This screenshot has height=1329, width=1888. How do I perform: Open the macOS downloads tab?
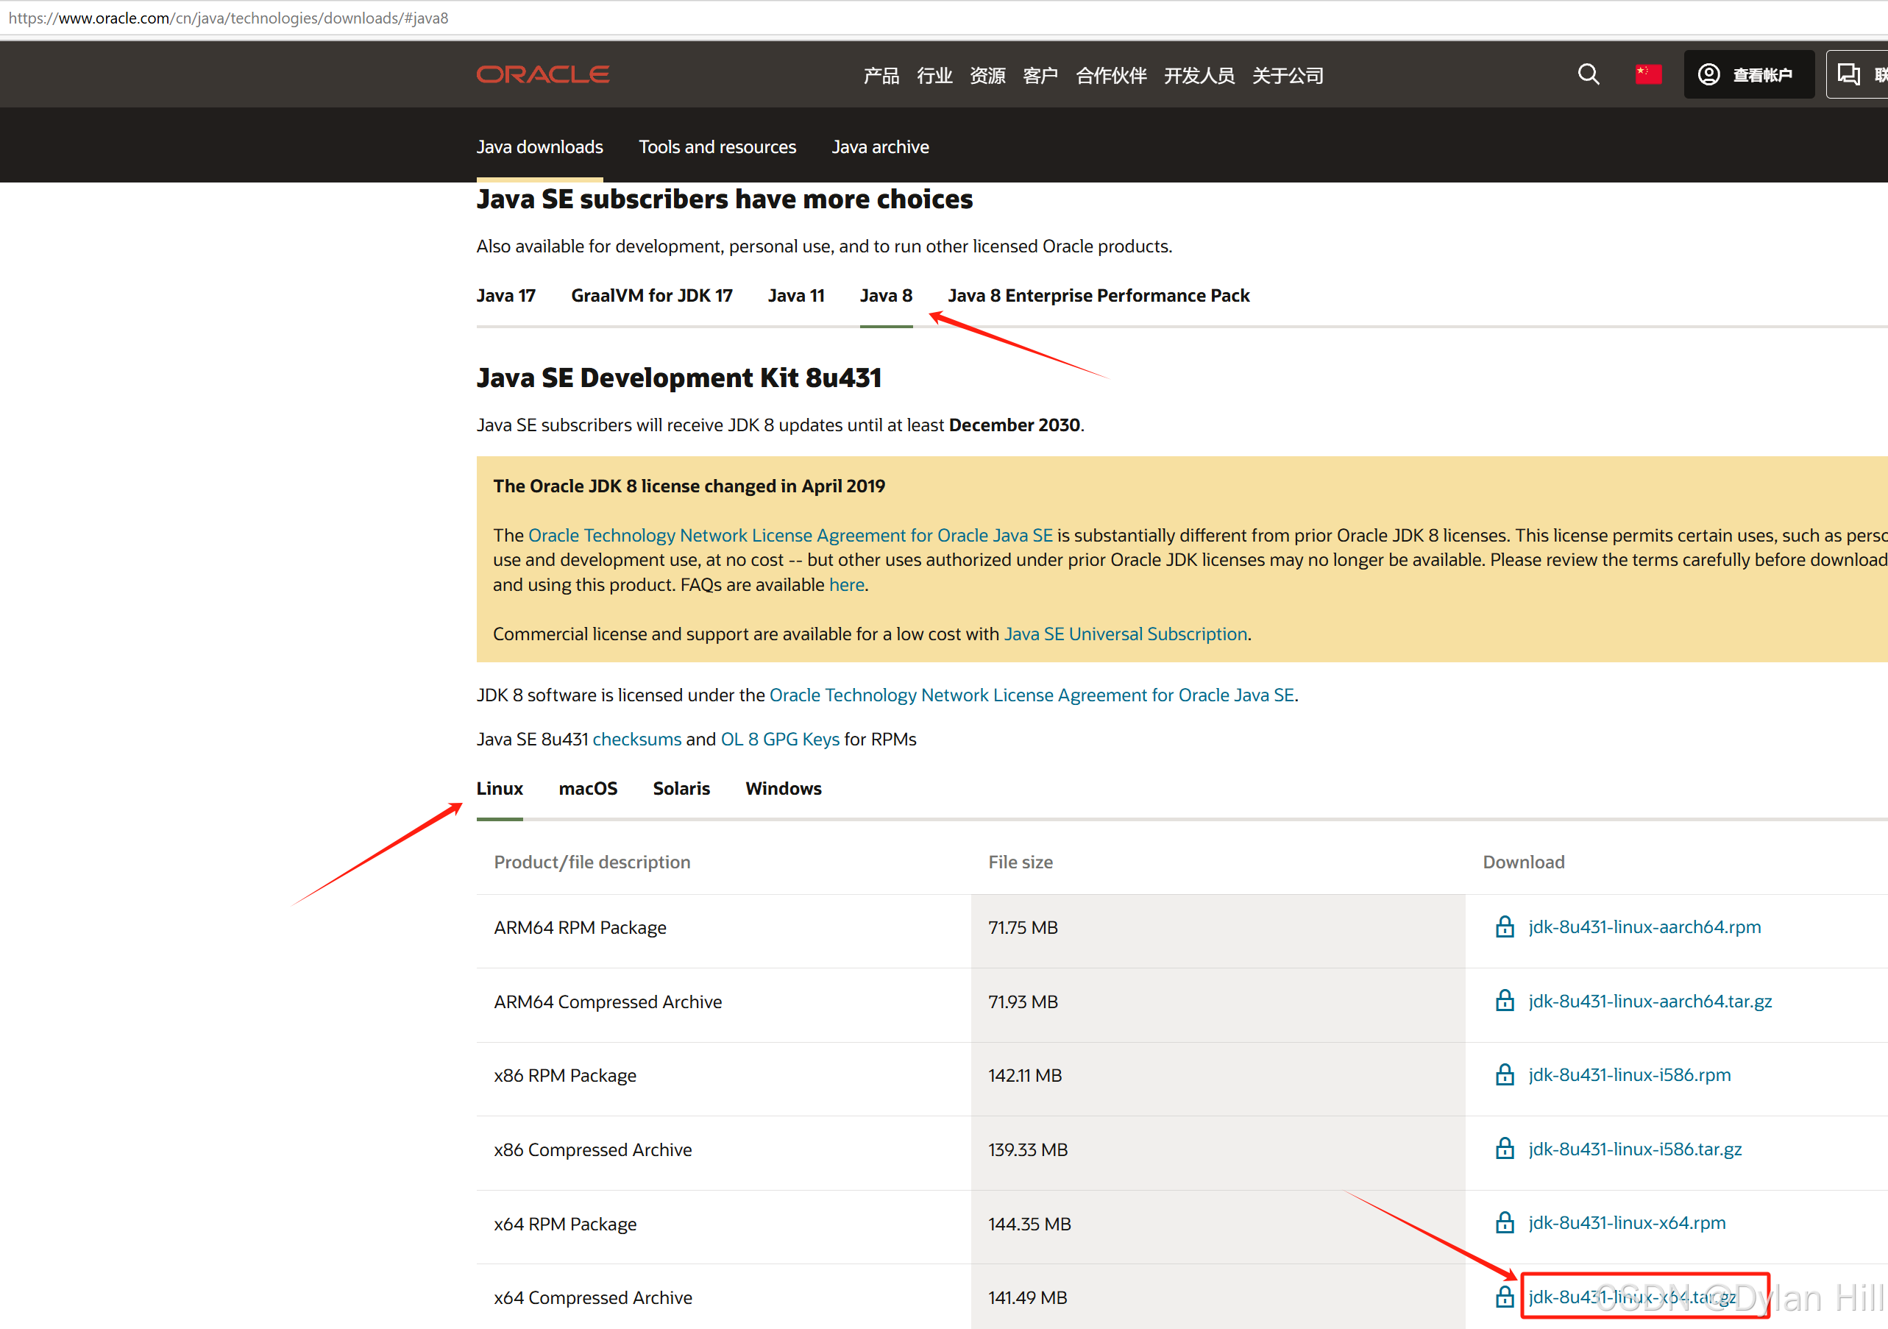pos(587,788)
